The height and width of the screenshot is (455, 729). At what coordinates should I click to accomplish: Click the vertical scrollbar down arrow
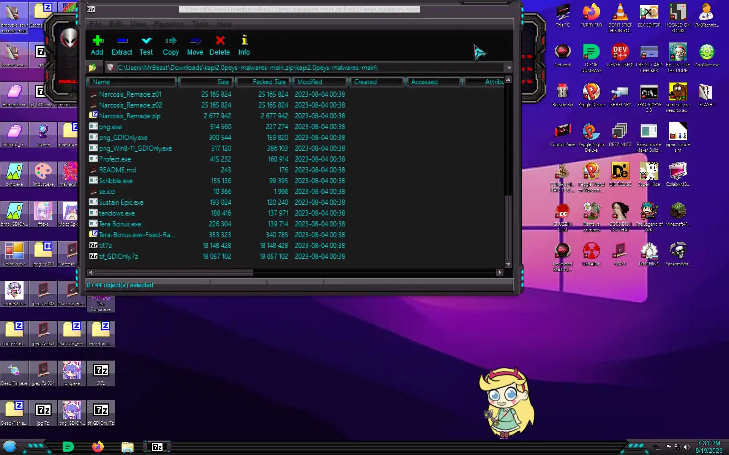pyautogui.click(x=508, y=264)
